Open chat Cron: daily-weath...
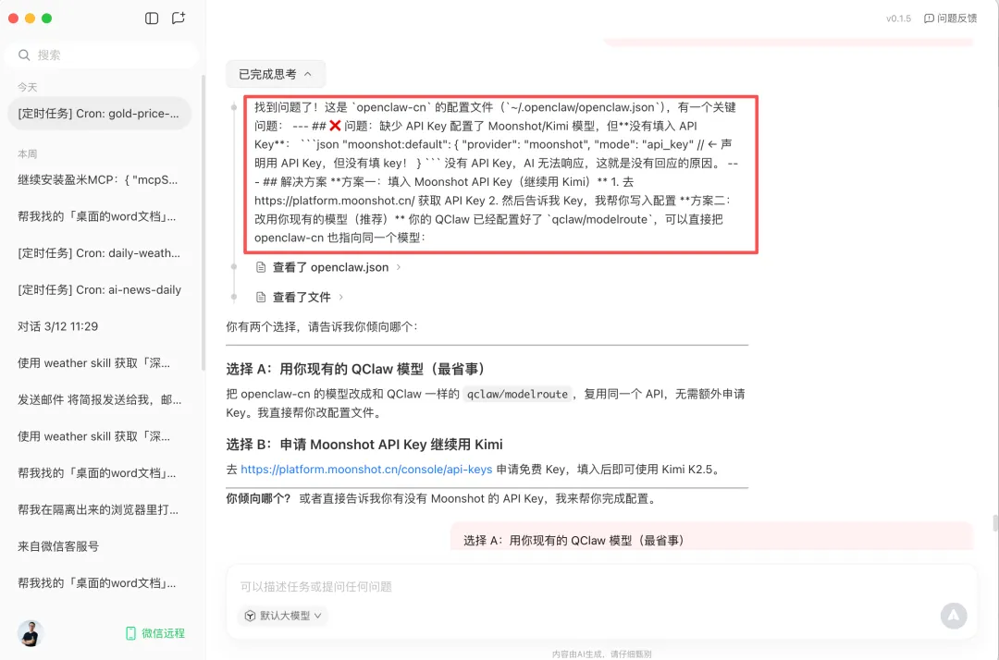Viewport: 999px width, 660px height. [99, 253]
